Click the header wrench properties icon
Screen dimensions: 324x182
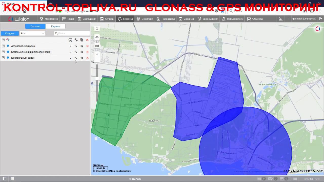tap(76, 40)
